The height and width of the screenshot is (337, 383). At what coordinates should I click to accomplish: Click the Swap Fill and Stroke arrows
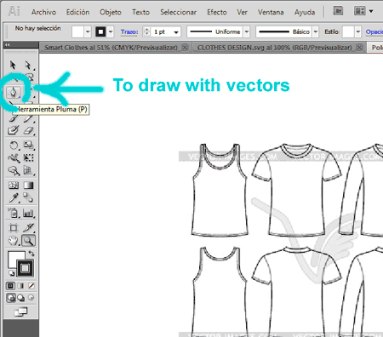point(31,254)
